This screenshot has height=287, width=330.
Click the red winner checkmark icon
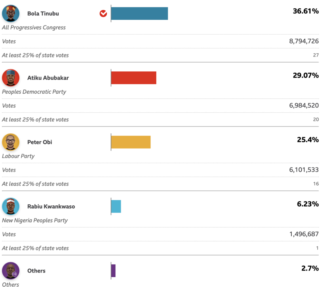103,14
